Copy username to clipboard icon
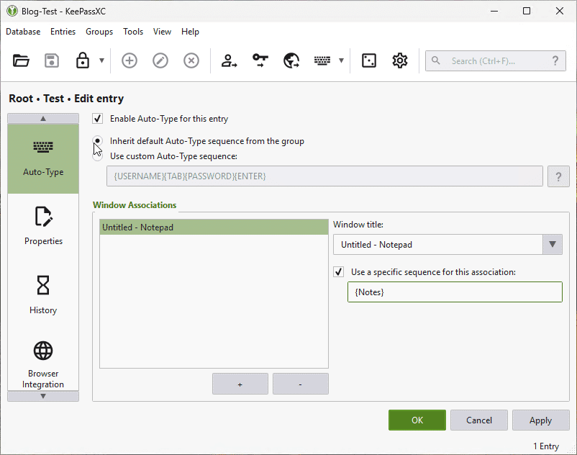Image resolution: width=577 pixels, height=455 pixels. (229, 60)
